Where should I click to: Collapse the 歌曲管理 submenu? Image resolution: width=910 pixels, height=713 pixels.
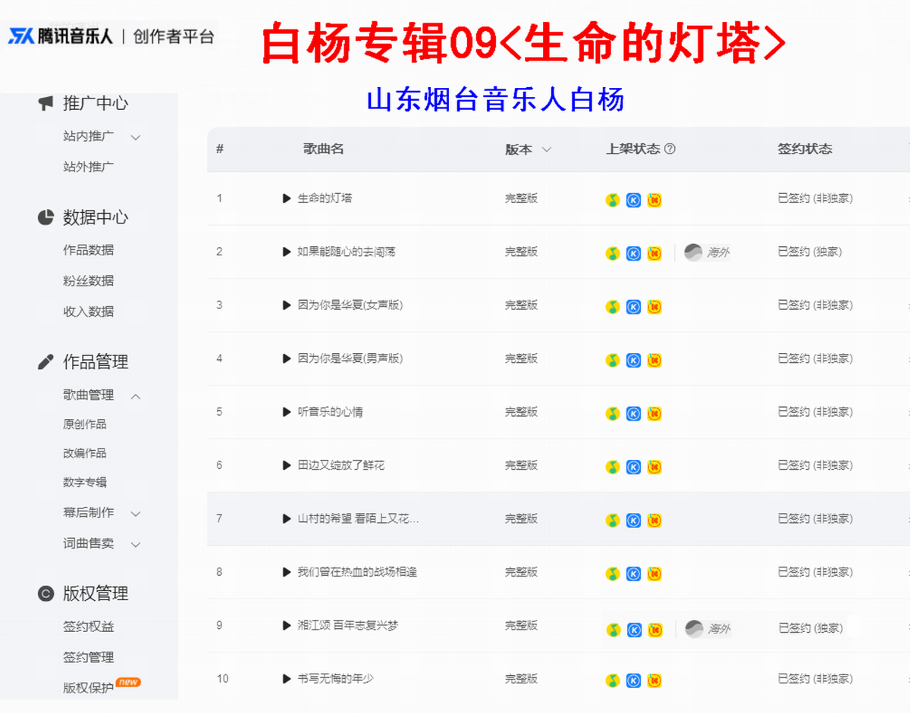136,396
